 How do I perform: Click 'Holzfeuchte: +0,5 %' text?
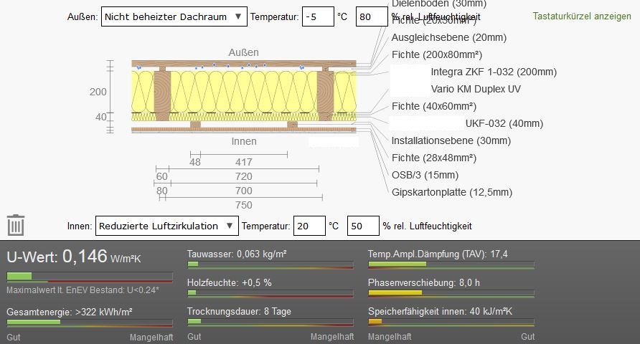tap(230, 282)
